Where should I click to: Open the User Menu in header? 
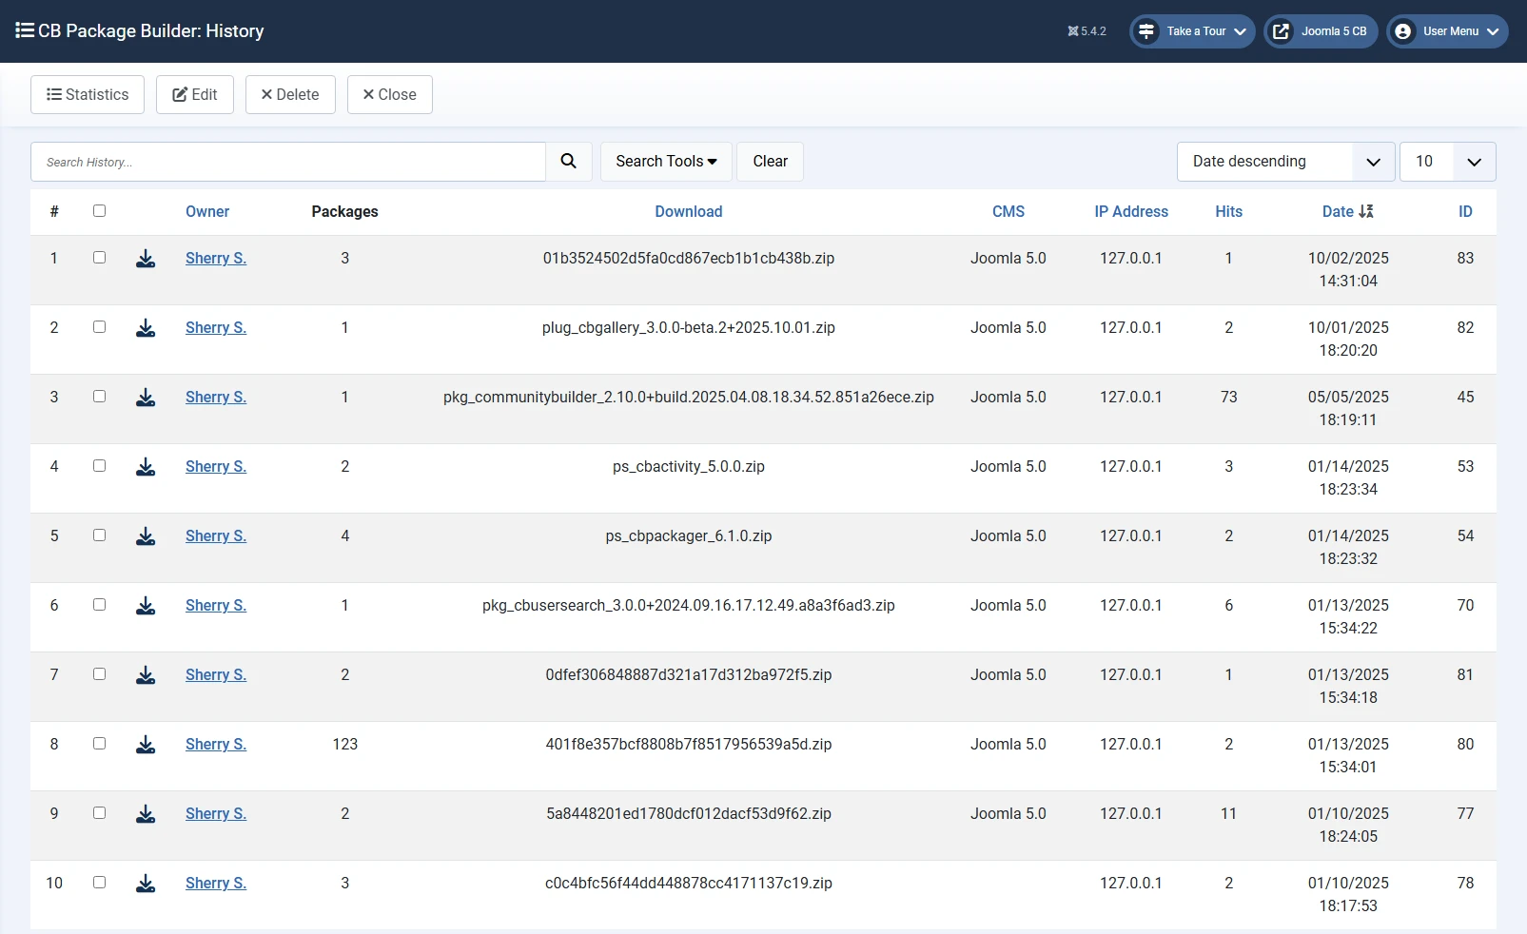[x=1447, y=31]
